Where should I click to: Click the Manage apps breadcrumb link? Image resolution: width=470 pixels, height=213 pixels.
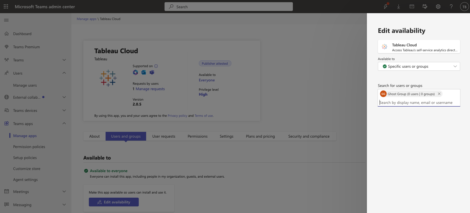click(87, 19)
